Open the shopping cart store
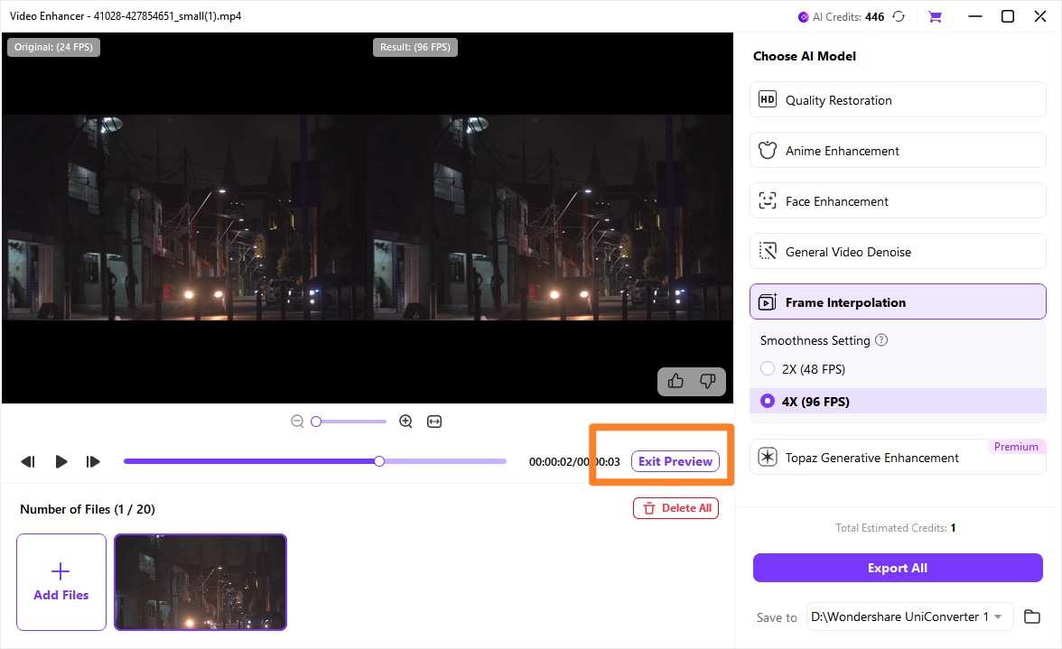Screen dimensions: 1062x649 point(936,17)
